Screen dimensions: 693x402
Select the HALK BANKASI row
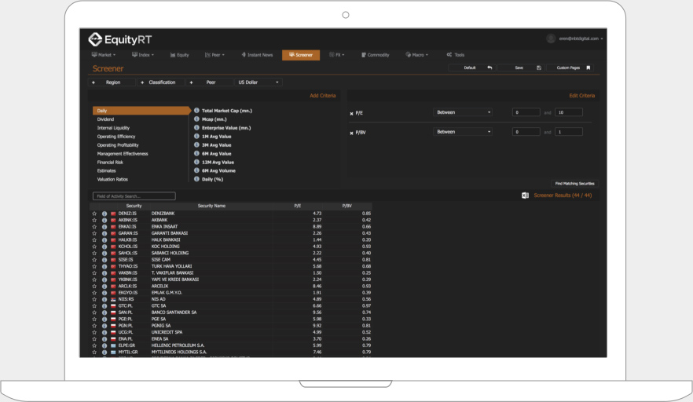click(231, 240)
